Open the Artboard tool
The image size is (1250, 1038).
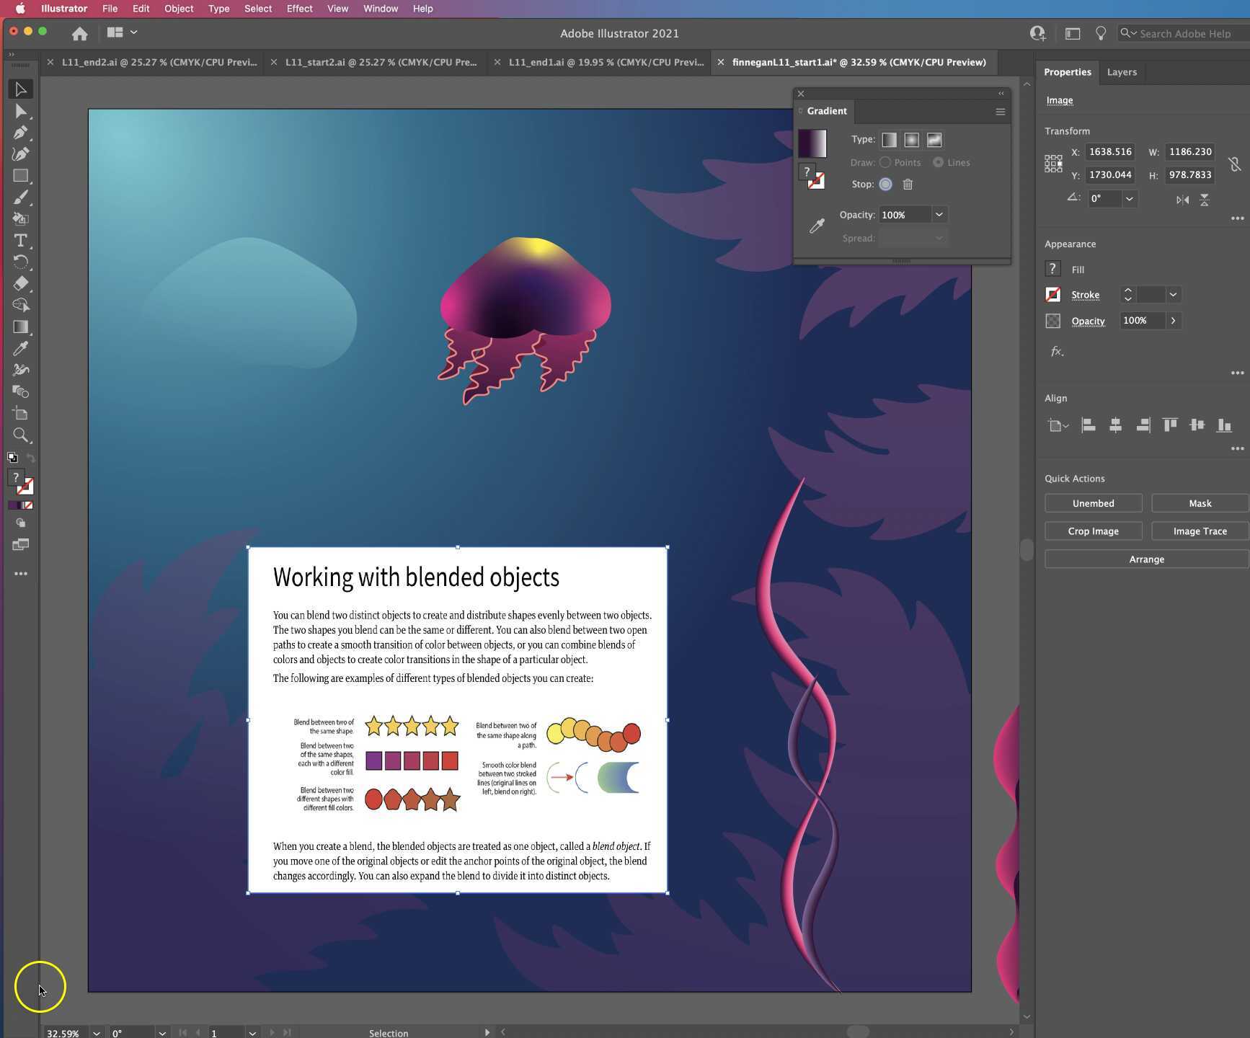click(21, 413)
